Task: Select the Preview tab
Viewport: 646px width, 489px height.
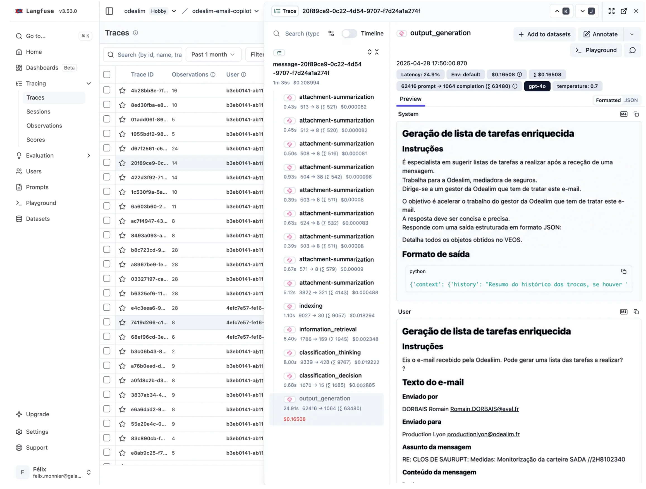Action: 410,99
